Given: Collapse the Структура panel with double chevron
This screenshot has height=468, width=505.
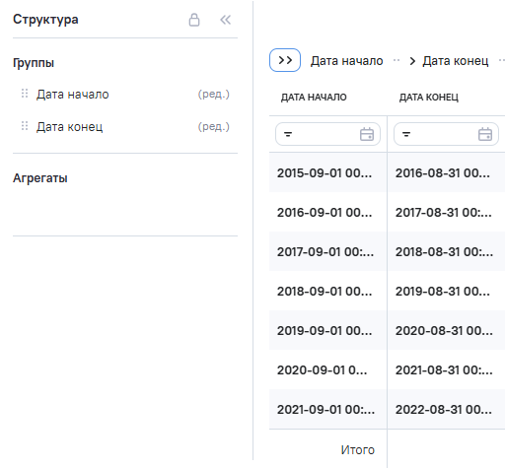Looking at the screenshot, I should tap(226, 20).
